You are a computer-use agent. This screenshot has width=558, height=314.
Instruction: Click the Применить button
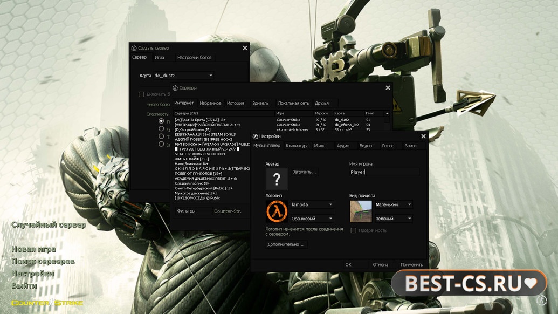point(411,264)
